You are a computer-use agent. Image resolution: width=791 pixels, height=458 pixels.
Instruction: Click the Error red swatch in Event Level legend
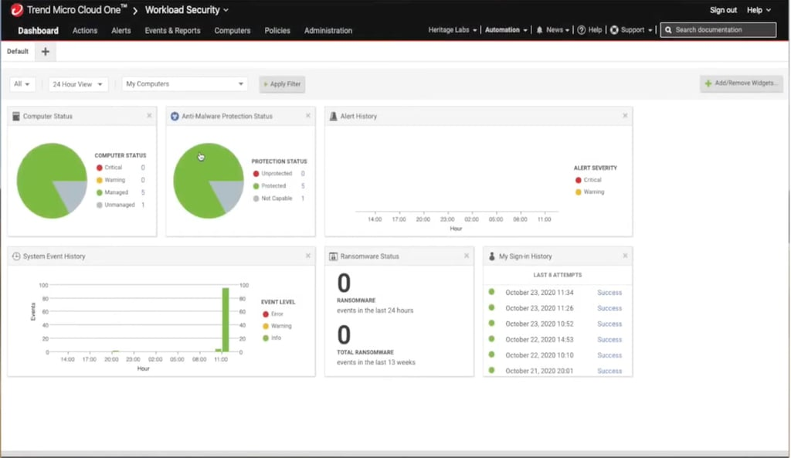pos(266,314)
